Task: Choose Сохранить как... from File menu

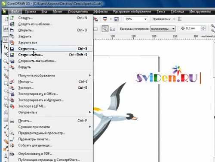Action: [x=31, y=55]
